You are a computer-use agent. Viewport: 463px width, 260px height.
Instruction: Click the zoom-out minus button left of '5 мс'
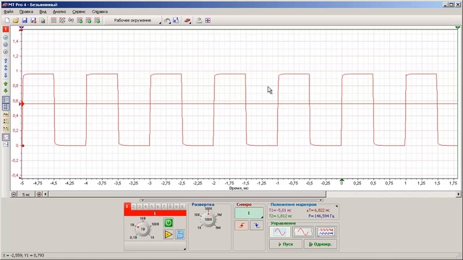point(14,194)
